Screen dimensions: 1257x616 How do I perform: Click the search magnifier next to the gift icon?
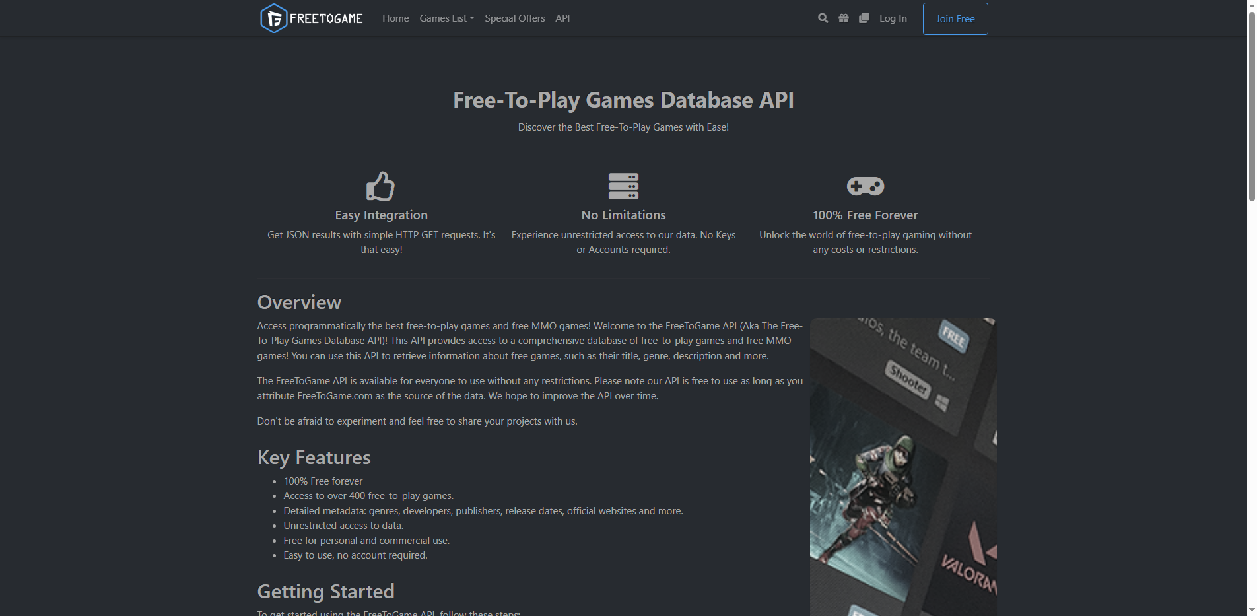pyautogui.click(x=823, y=18)
